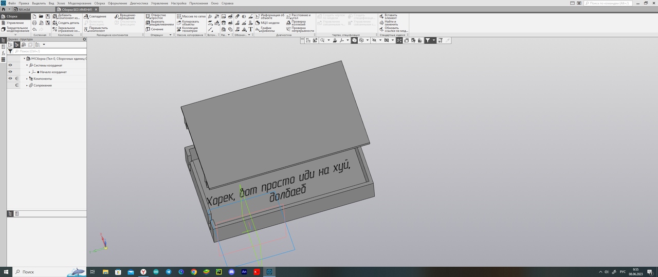
Task: Open the Curvature graph tool
Action: click(x=266, y=29)
